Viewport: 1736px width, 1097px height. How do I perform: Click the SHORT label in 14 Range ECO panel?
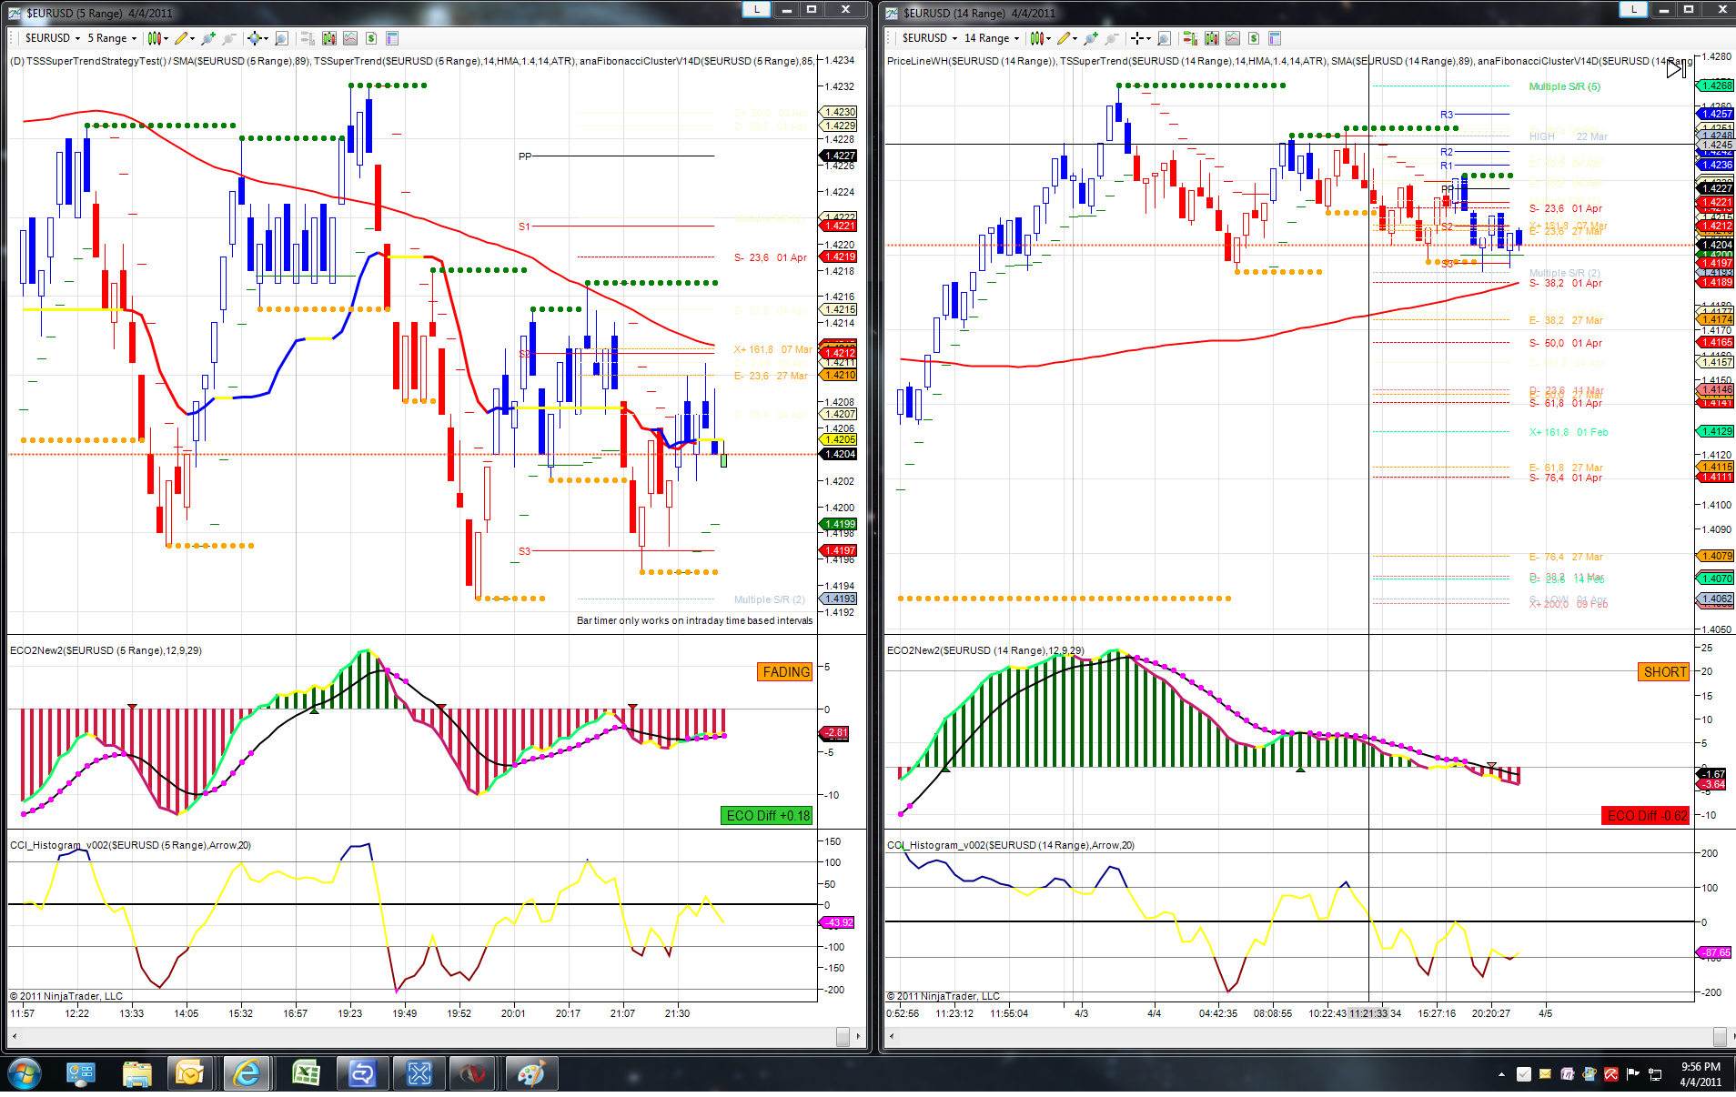tap(1664, 671)
